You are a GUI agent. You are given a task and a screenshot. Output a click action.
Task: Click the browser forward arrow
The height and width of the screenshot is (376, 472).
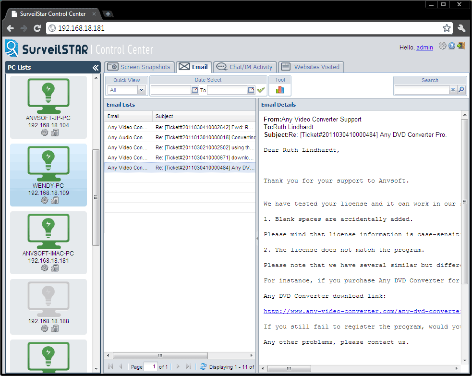pos(24,28)
